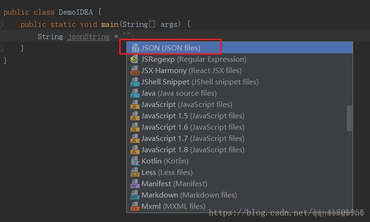Screen dimensions: 370x222
Task: Pick Markdown (Markdown files) entry
Action: pos(237,195)
